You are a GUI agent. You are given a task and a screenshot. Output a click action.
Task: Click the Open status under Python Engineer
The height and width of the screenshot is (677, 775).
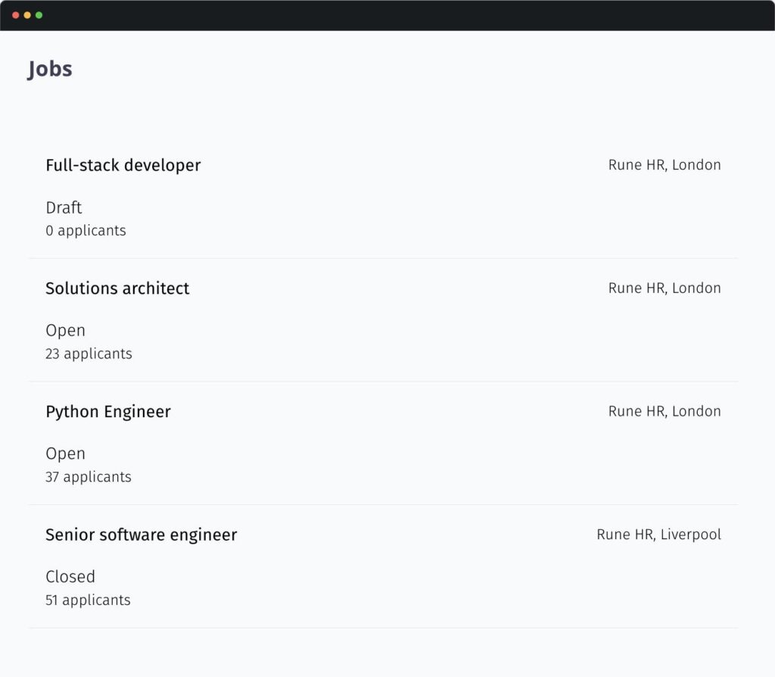pyautogui.click(x=65, y=454)
